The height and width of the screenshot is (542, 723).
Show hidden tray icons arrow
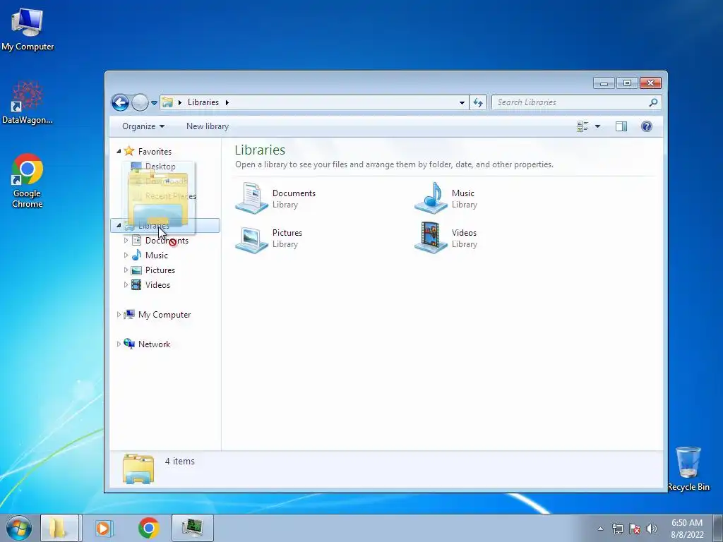pyautogui.click(x=600, y=529)
